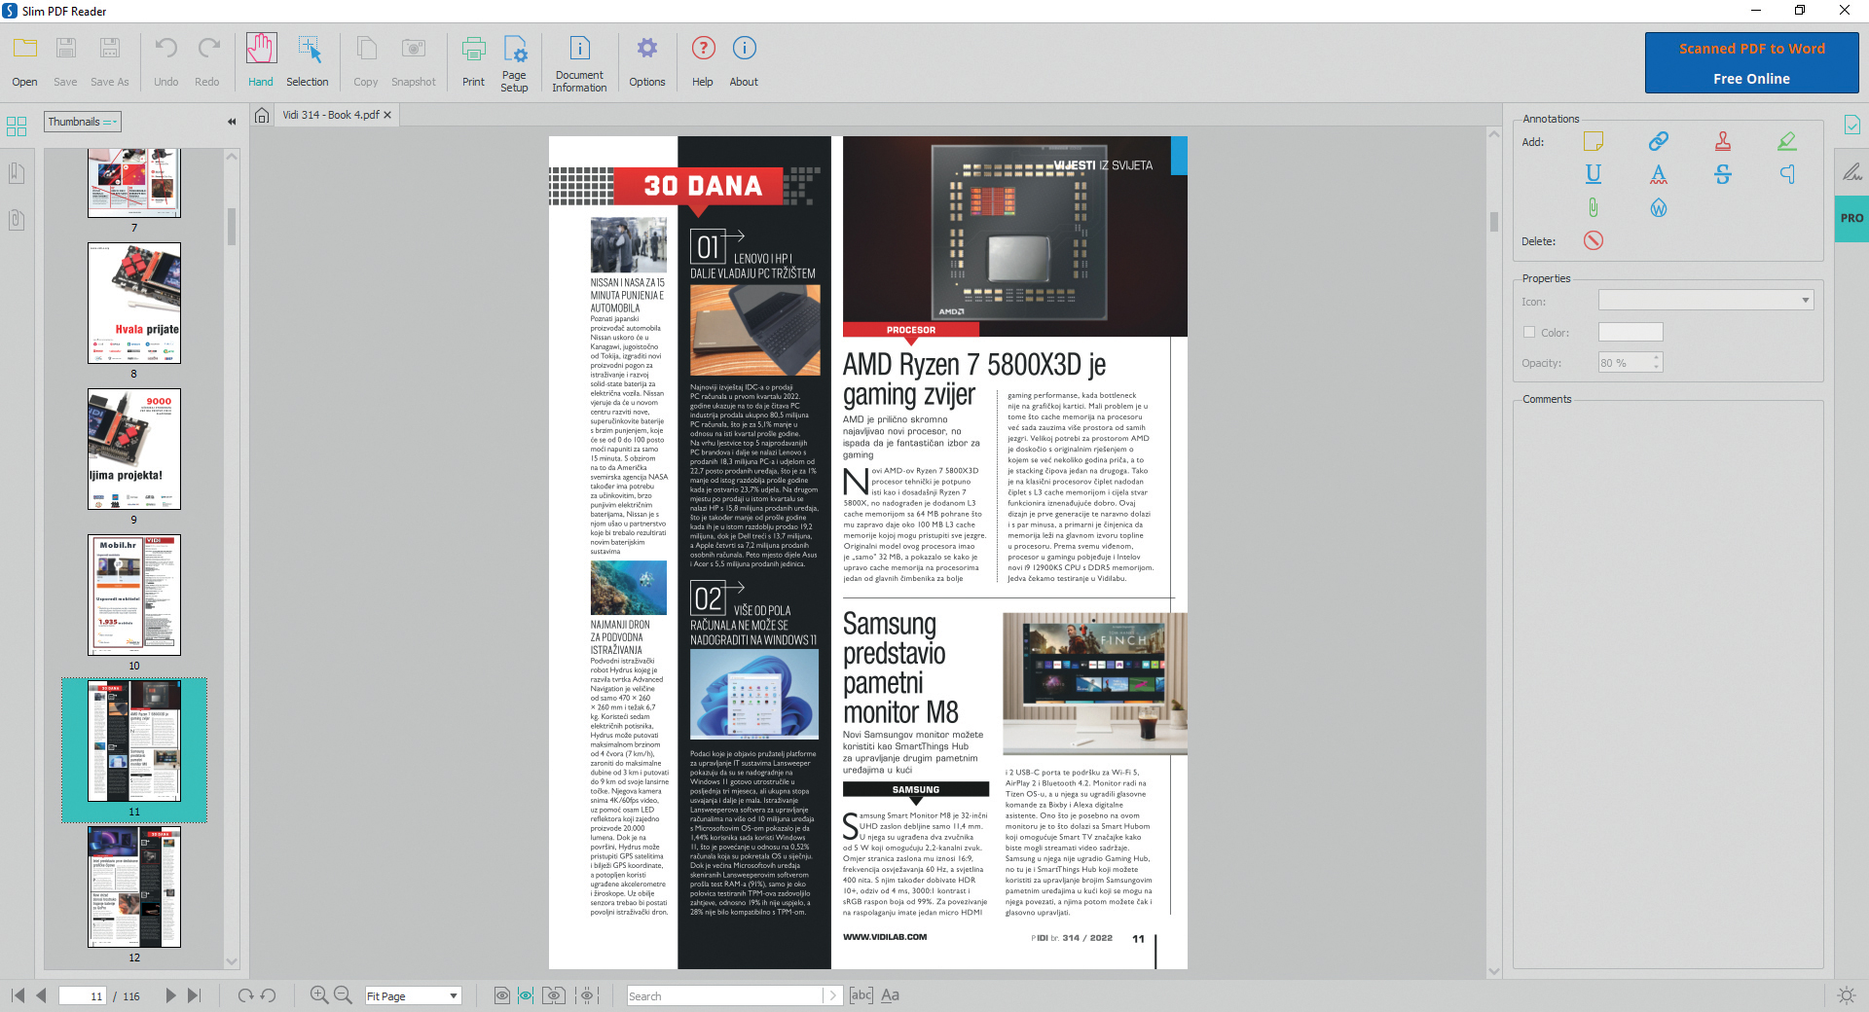Image resolution: width=1869 pixels, height=1012 pixels.
Task: Toggle the match case Aa search option
Action: (x=890, y=994)
